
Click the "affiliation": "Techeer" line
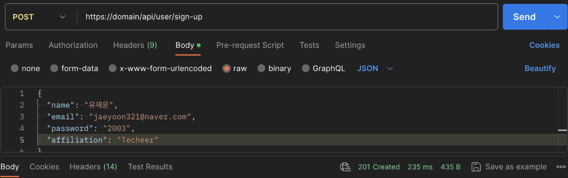tap(103, 140)
